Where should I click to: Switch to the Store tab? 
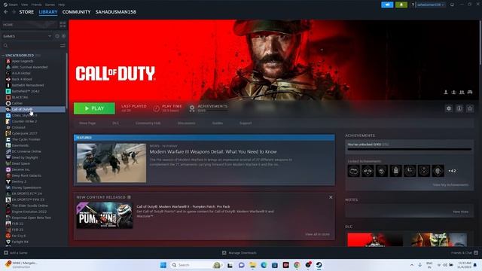click(x=26, y=12)
